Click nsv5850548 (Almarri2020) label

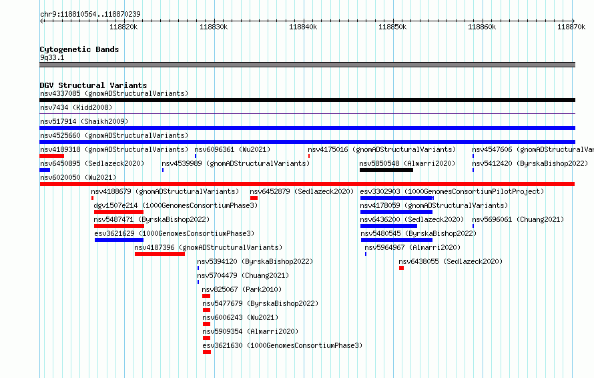coord(407,163)
